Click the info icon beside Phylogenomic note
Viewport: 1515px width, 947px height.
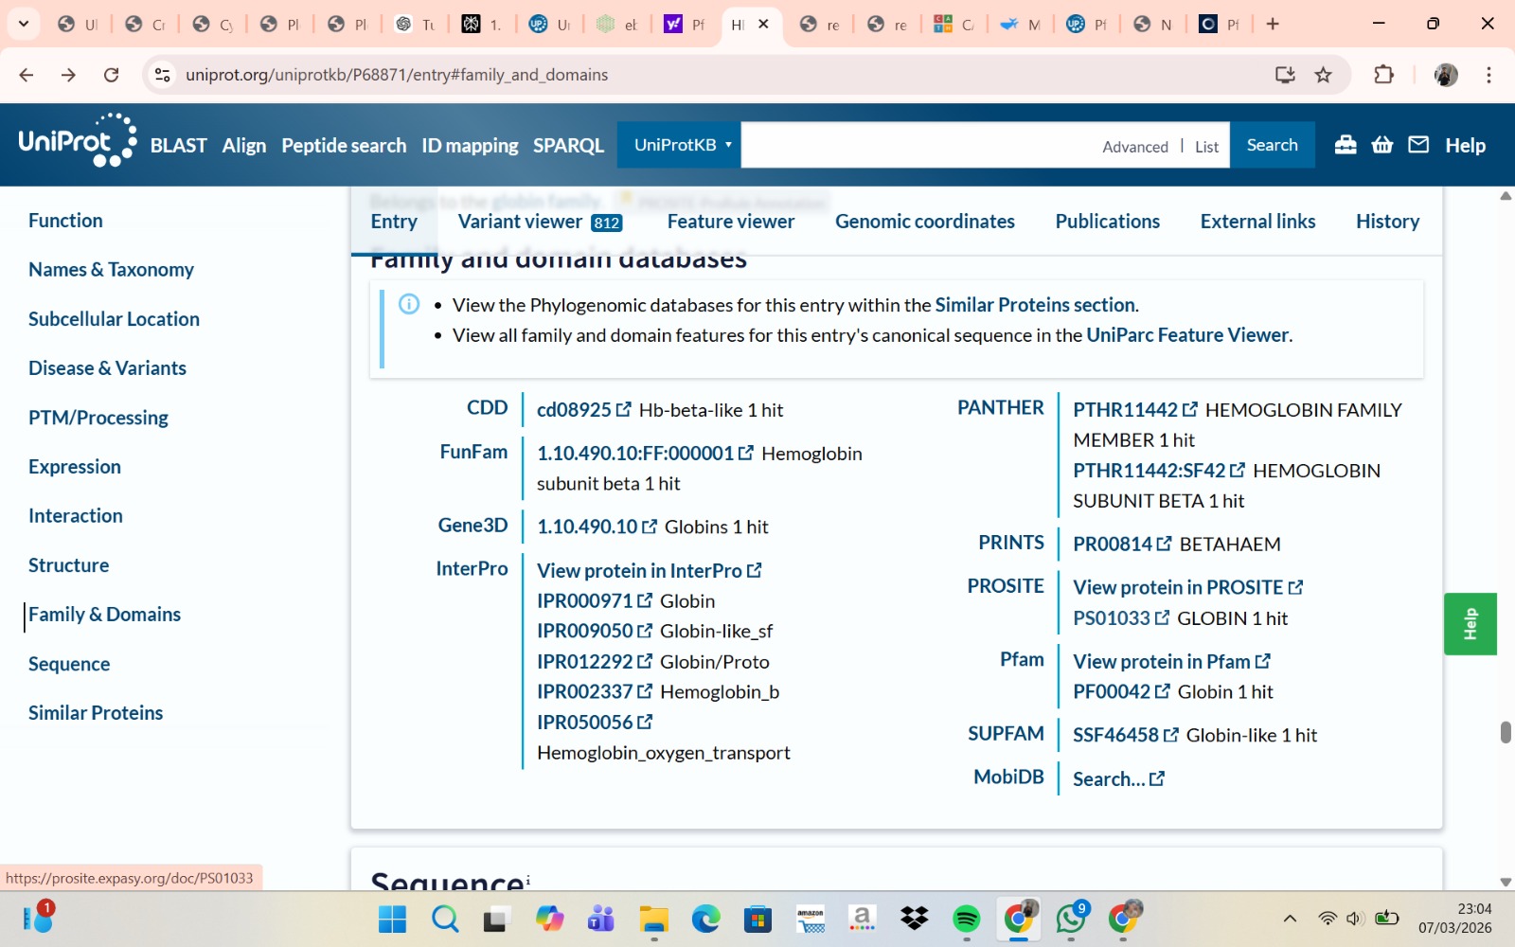pos(409,304)
